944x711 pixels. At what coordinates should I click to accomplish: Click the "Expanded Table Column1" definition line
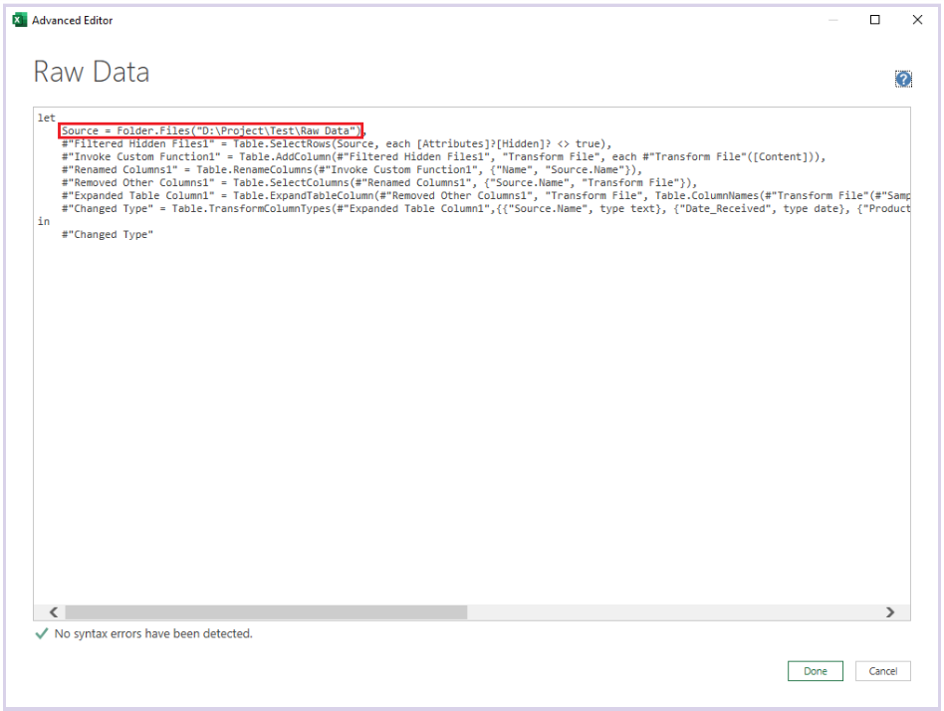coord(486,195)
